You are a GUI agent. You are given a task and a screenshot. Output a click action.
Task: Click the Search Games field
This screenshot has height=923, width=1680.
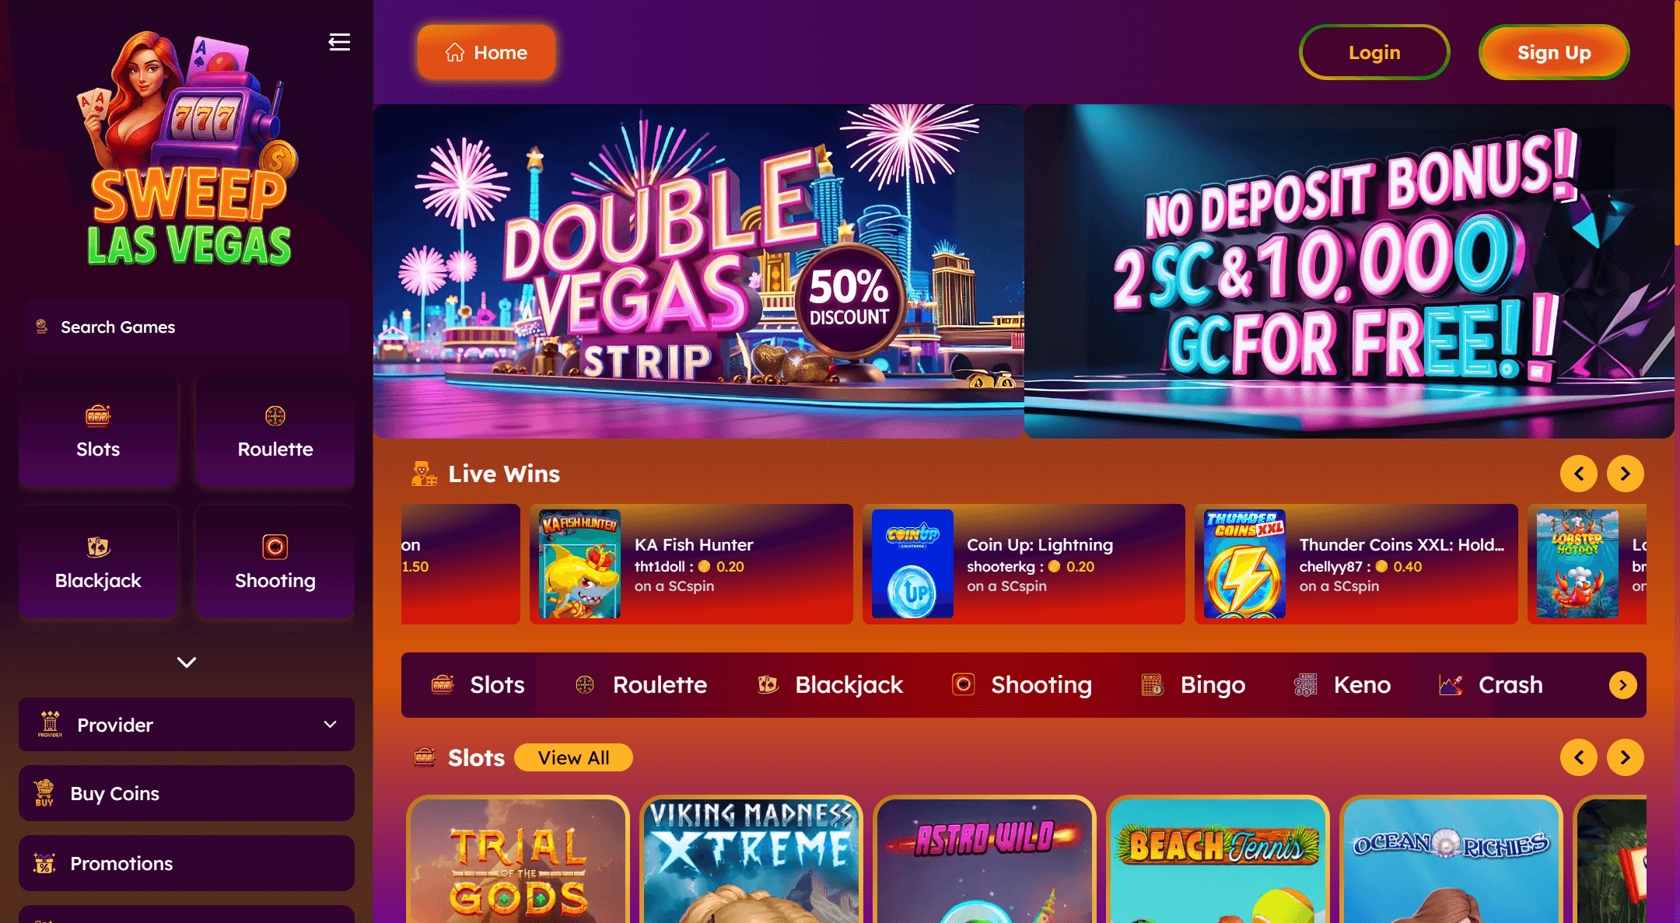(x=187, y=327)
